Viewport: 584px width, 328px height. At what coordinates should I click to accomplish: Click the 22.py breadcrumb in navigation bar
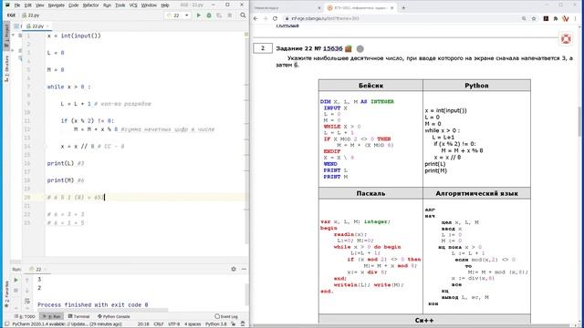tap(31, 15)
